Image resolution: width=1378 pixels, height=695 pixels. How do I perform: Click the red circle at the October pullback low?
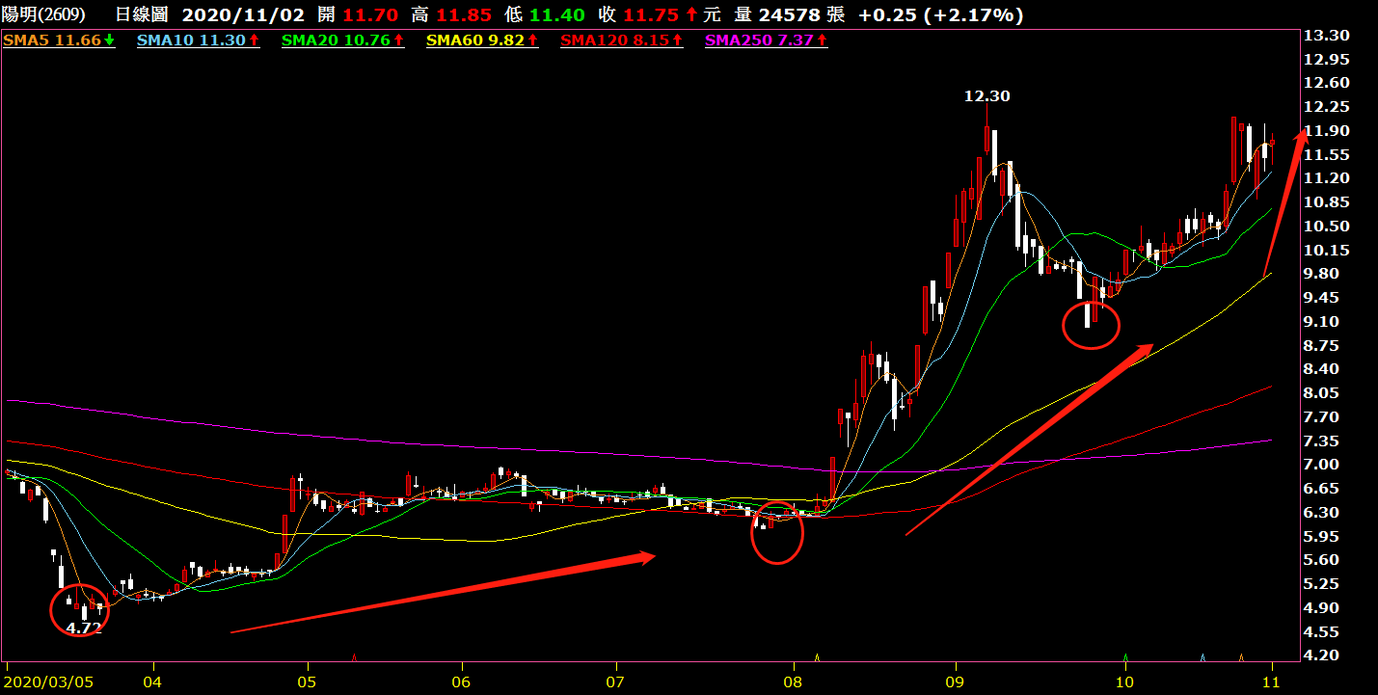coord(1091,324)
